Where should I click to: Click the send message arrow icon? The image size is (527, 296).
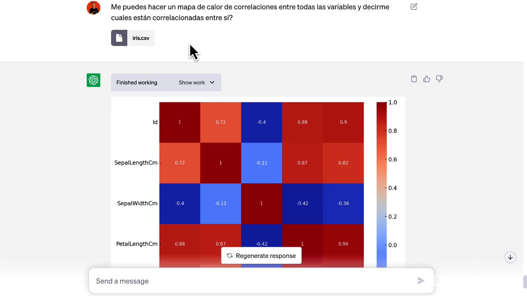tap(421, 281)
